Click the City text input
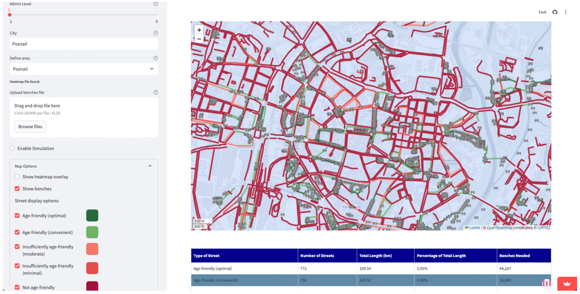 tap(84, 44)
